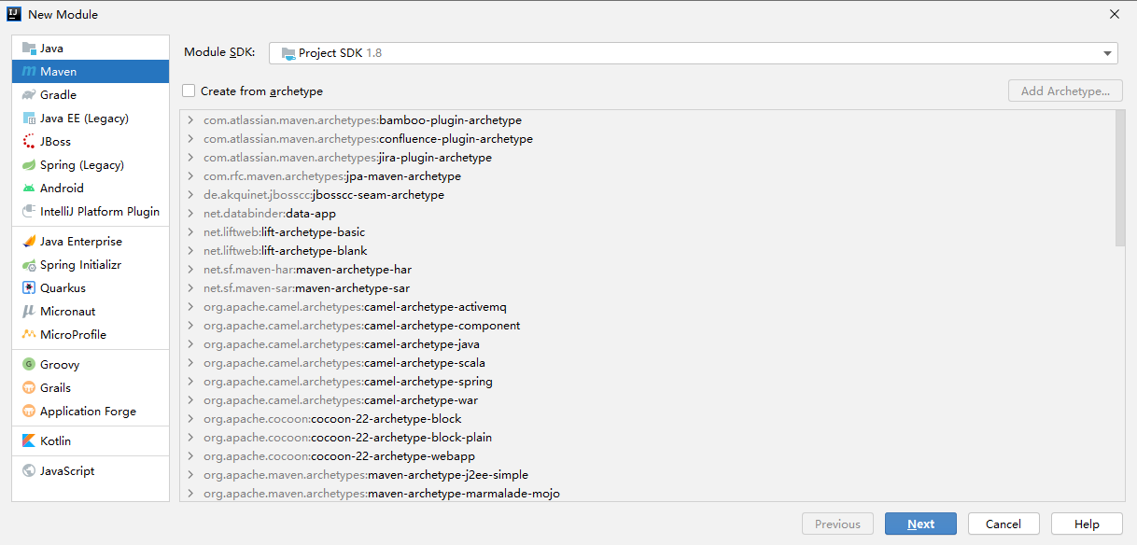The image size is (1137, 545).
Task: Select the camel-archetype-java row
Action: [648, 344]
